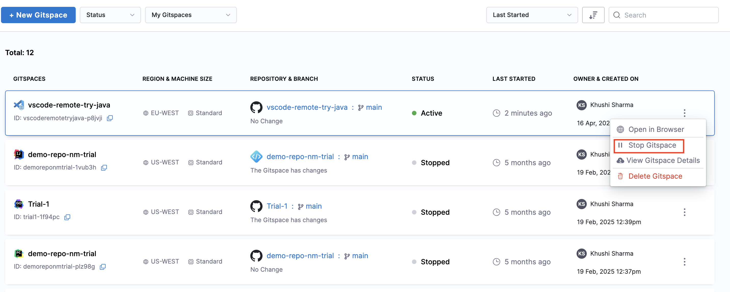Screen dimensions: 730x292
Task: Choose Delete Gitspace in context menu
Action: coord(655,176)
